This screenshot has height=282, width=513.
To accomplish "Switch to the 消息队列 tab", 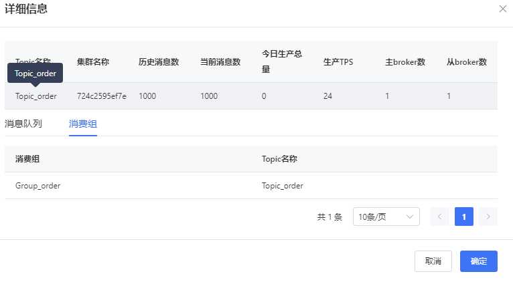I will [x=23, y=124].
